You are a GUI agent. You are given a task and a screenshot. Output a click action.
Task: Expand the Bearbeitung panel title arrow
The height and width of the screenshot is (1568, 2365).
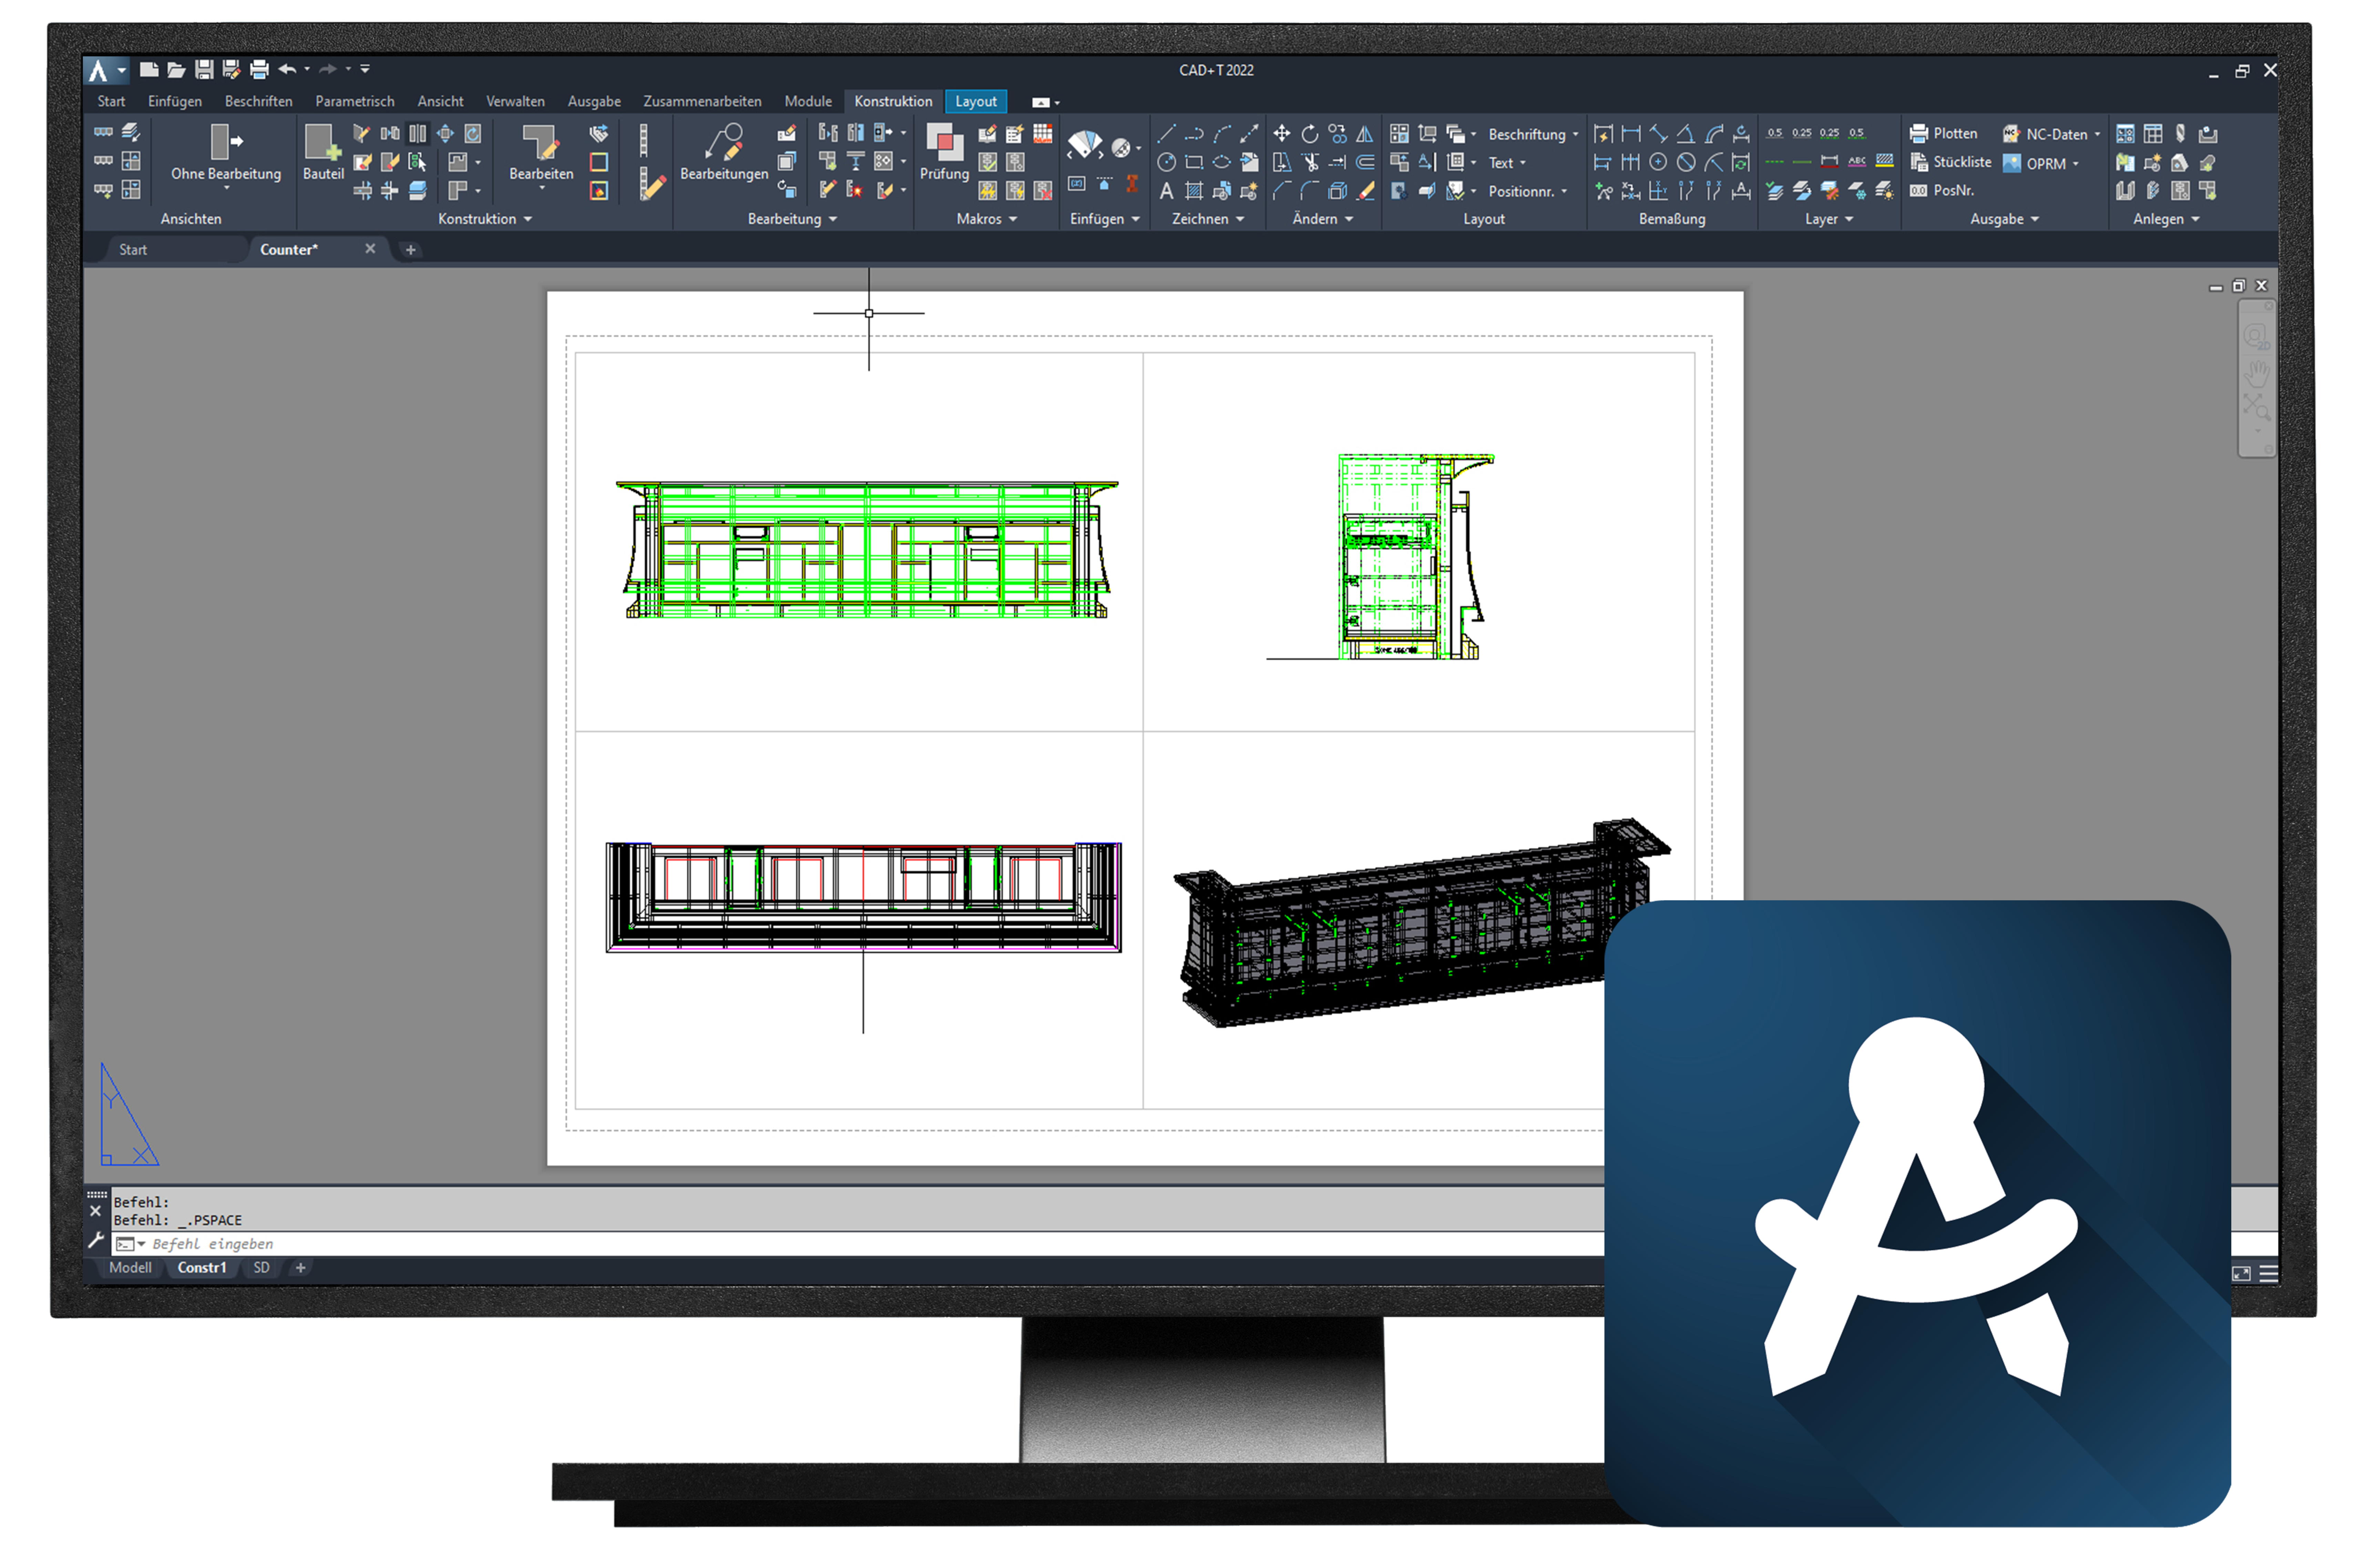click(833, 219)
